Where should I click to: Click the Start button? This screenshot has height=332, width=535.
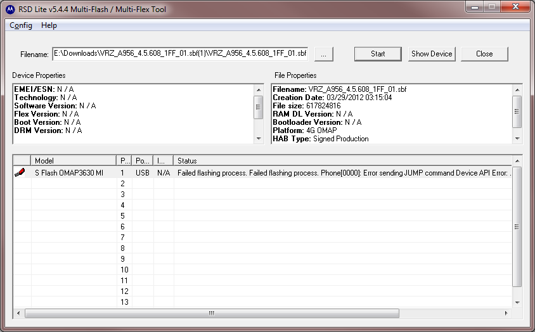(x=378, y=54)
